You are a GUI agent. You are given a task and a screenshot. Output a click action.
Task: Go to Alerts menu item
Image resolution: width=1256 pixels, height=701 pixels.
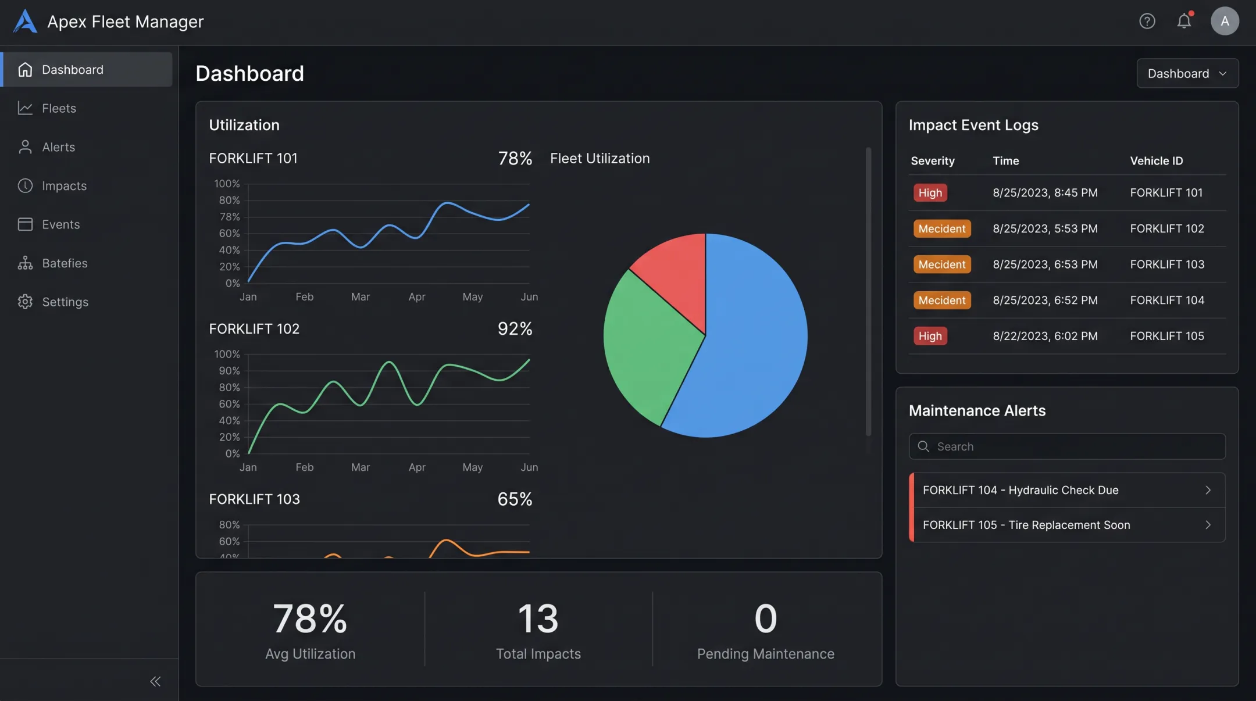click(87, 147)
